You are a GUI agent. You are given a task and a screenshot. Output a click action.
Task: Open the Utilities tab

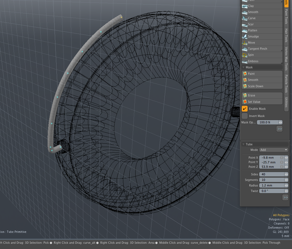tap(286, 102)
